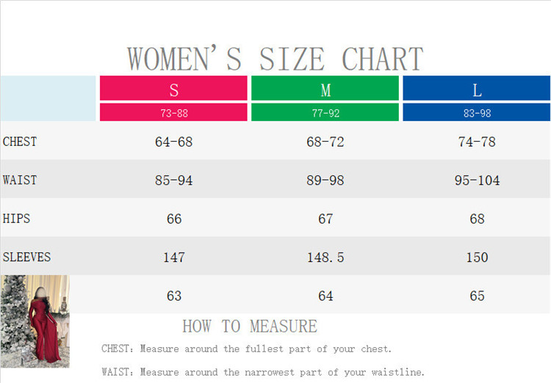Select the green 77-92 range cell

click(x=325, y=113)
